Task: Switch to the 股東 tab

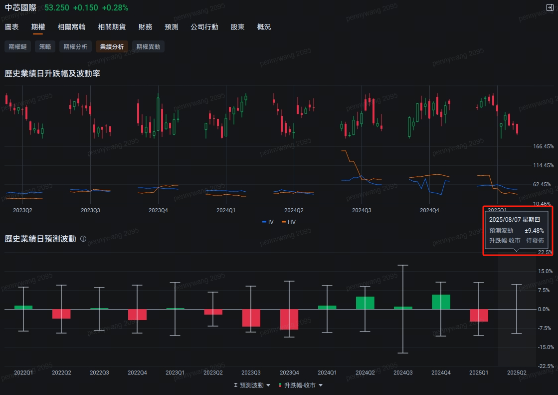Action: pyautogui.click(x=237, y=27)
